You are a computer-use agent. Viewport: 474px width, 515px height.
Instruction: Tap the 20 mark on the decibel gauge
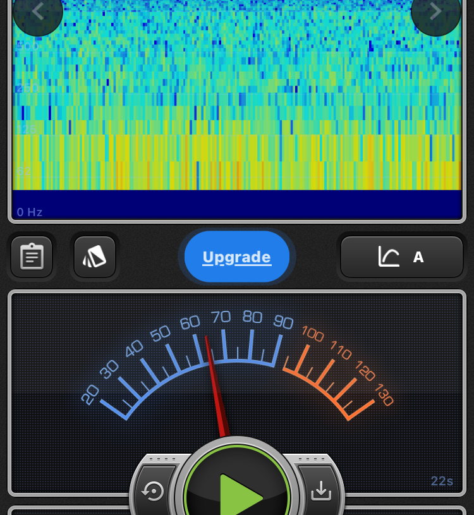[x=90, y=394]
